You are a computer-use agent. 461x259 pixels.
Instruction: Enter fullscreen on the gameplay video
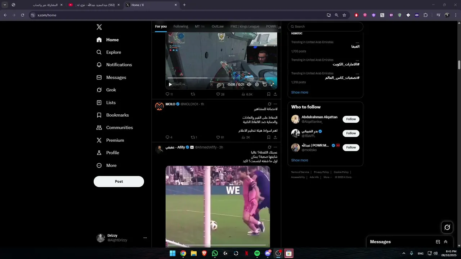pyautogui.click(x=272, y=85)
